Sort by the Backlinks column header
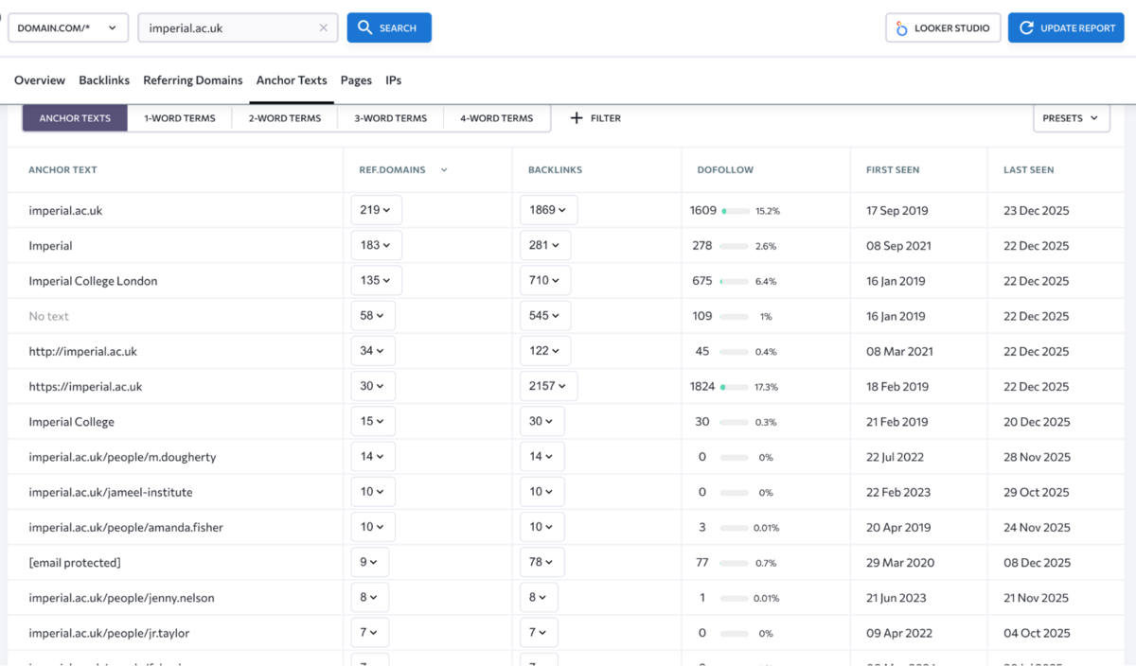The width and height of the screenshot is (1136, 666). 555,170
